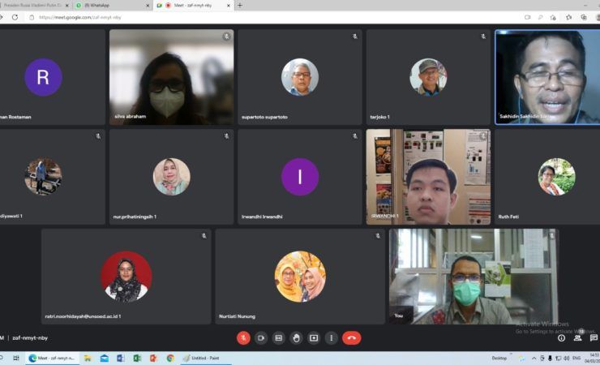Open Edge Collections icon
The height and width of the screenshot is (365, 600).
click(x=584, y=17)
